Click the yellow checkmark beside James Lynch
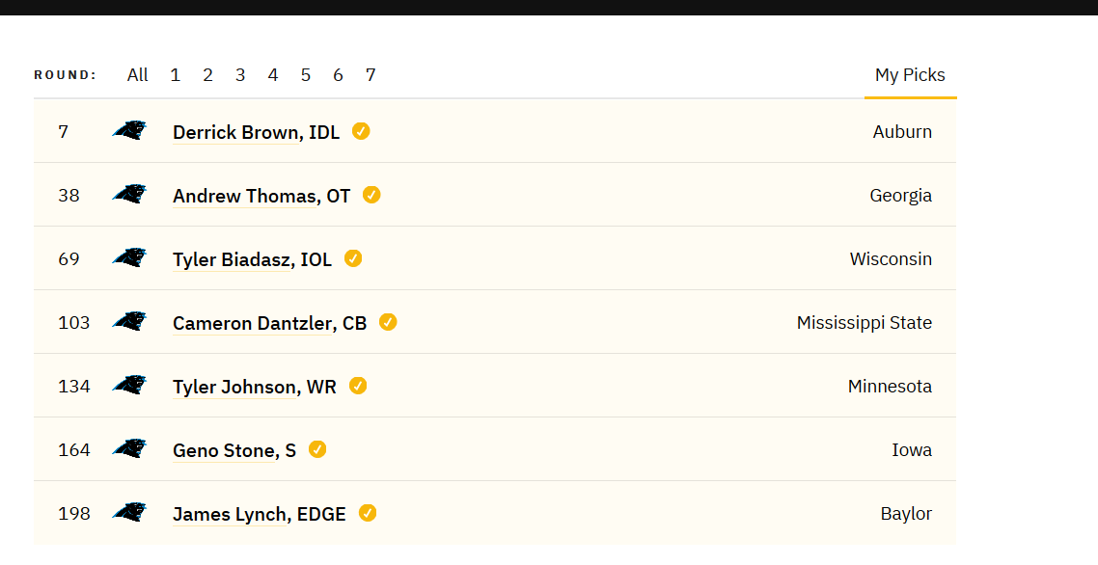The height and width of the screenshot is (565, 1098). pos(367,513)
